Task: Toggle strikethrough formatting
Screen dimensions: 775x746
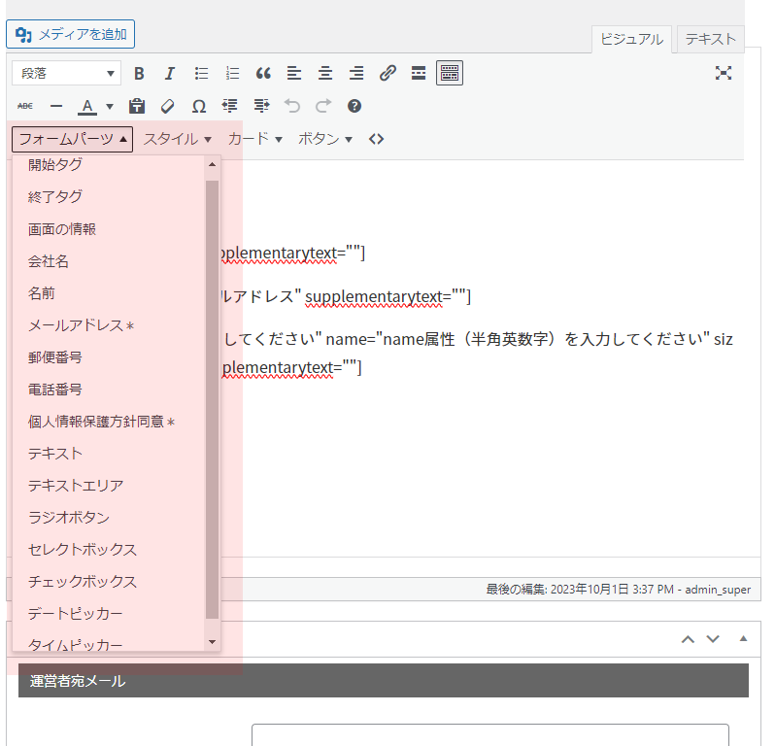Action: [25, 106]
